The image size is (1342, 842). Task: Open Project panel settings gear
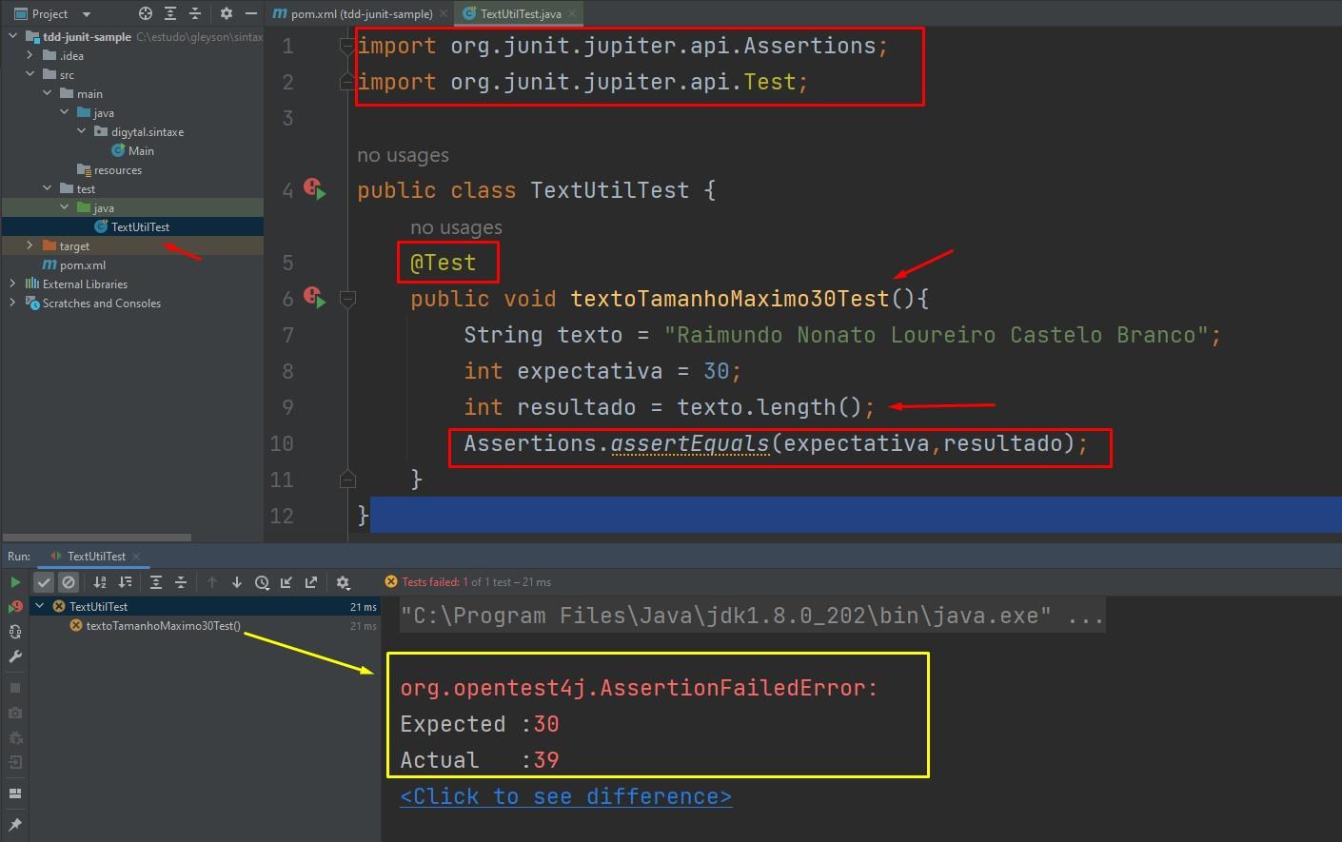(226, 13)
